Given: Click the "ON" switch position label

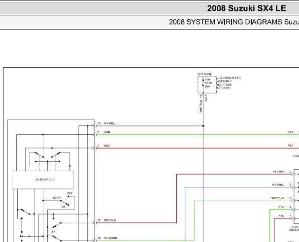Looking at the screenshot, I should (x=64, y=207).
